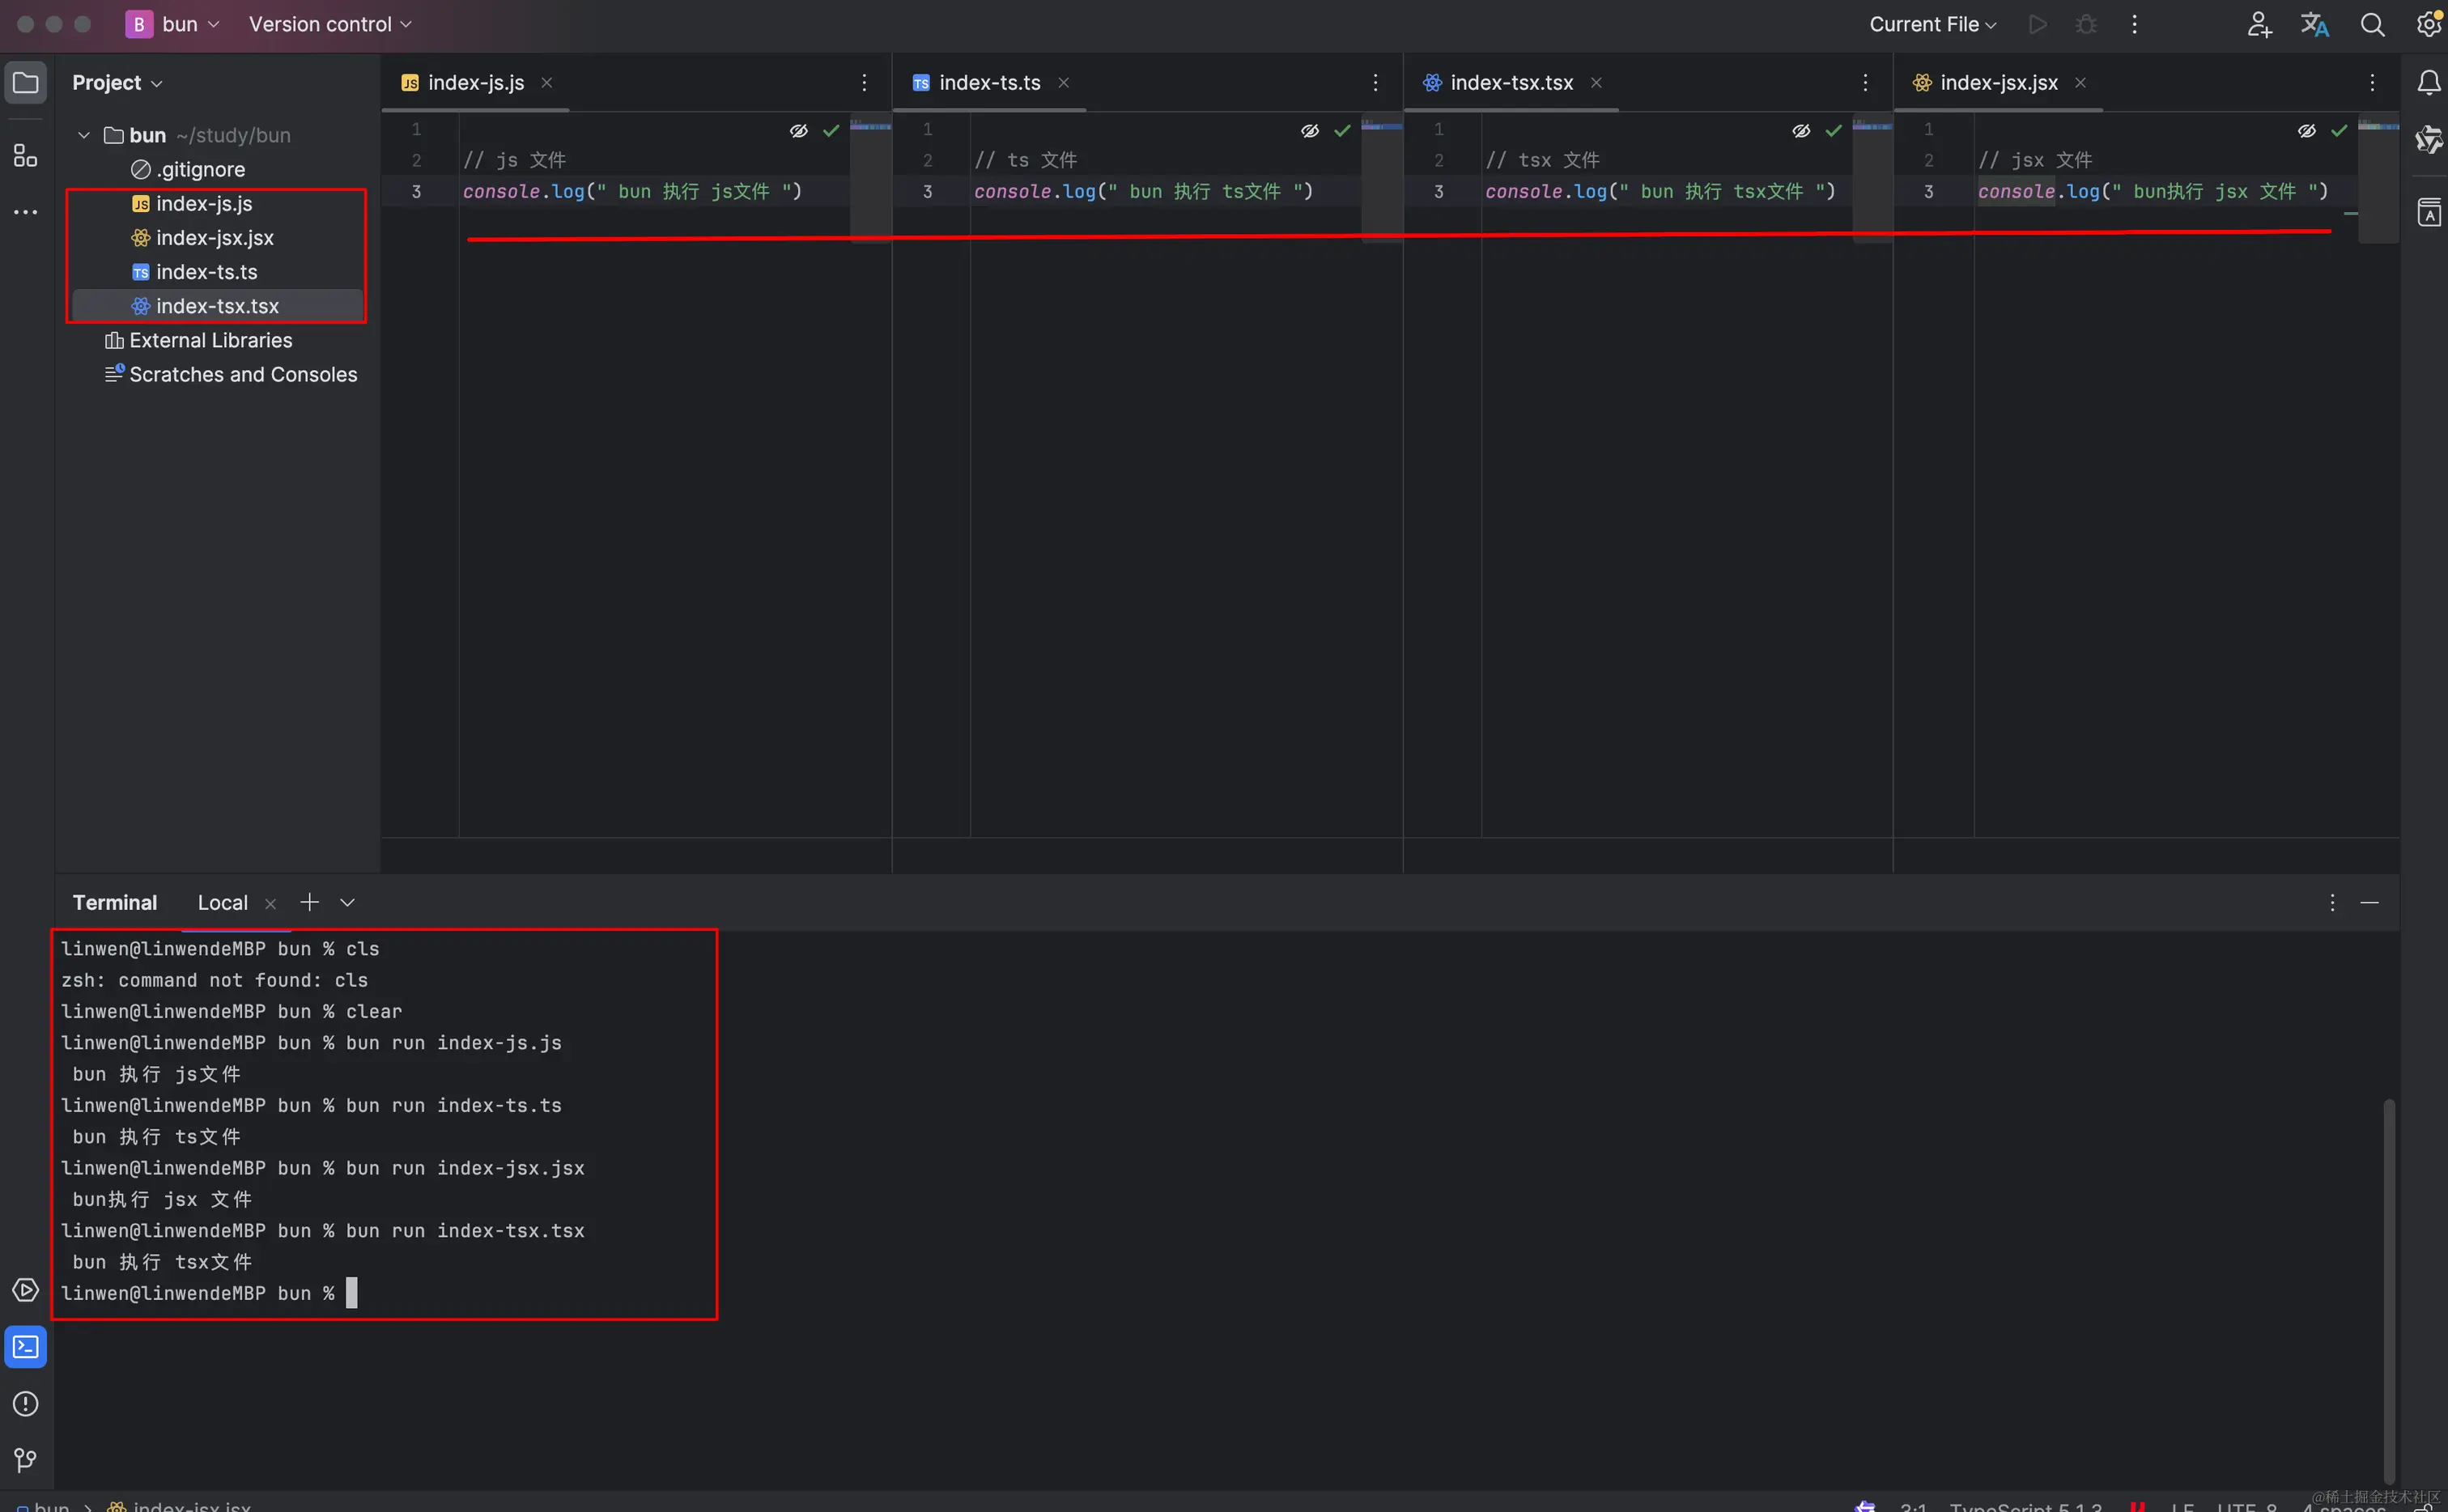The height and width of the screenshot is (1512, 2448).
Task: Click the inspection checkmark in index-ts.ts editor
Action: (x=1342, y=131)
